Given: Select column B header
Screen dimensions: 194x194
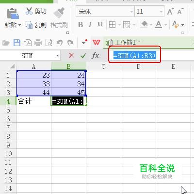Looking at the screenshot, I should (x=68, y=66).
